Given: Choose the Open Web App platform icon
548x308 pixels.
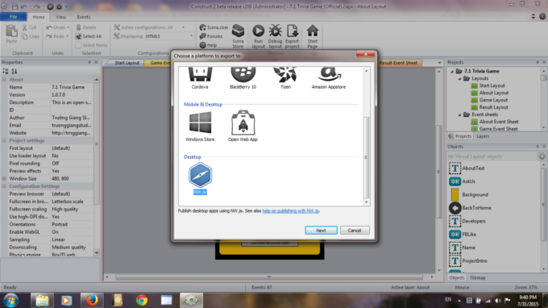Looking at the screenshot, I should (243, 127).
